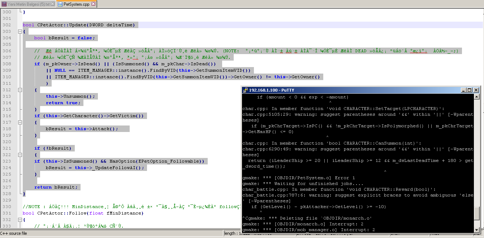
Task: Close the Yeni Metin Belgesi (5).txt tab
Action: pos(52,4)
